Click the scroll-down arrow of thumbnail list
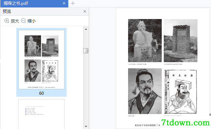This screenshot has height=129, width=211. [86, 126]
